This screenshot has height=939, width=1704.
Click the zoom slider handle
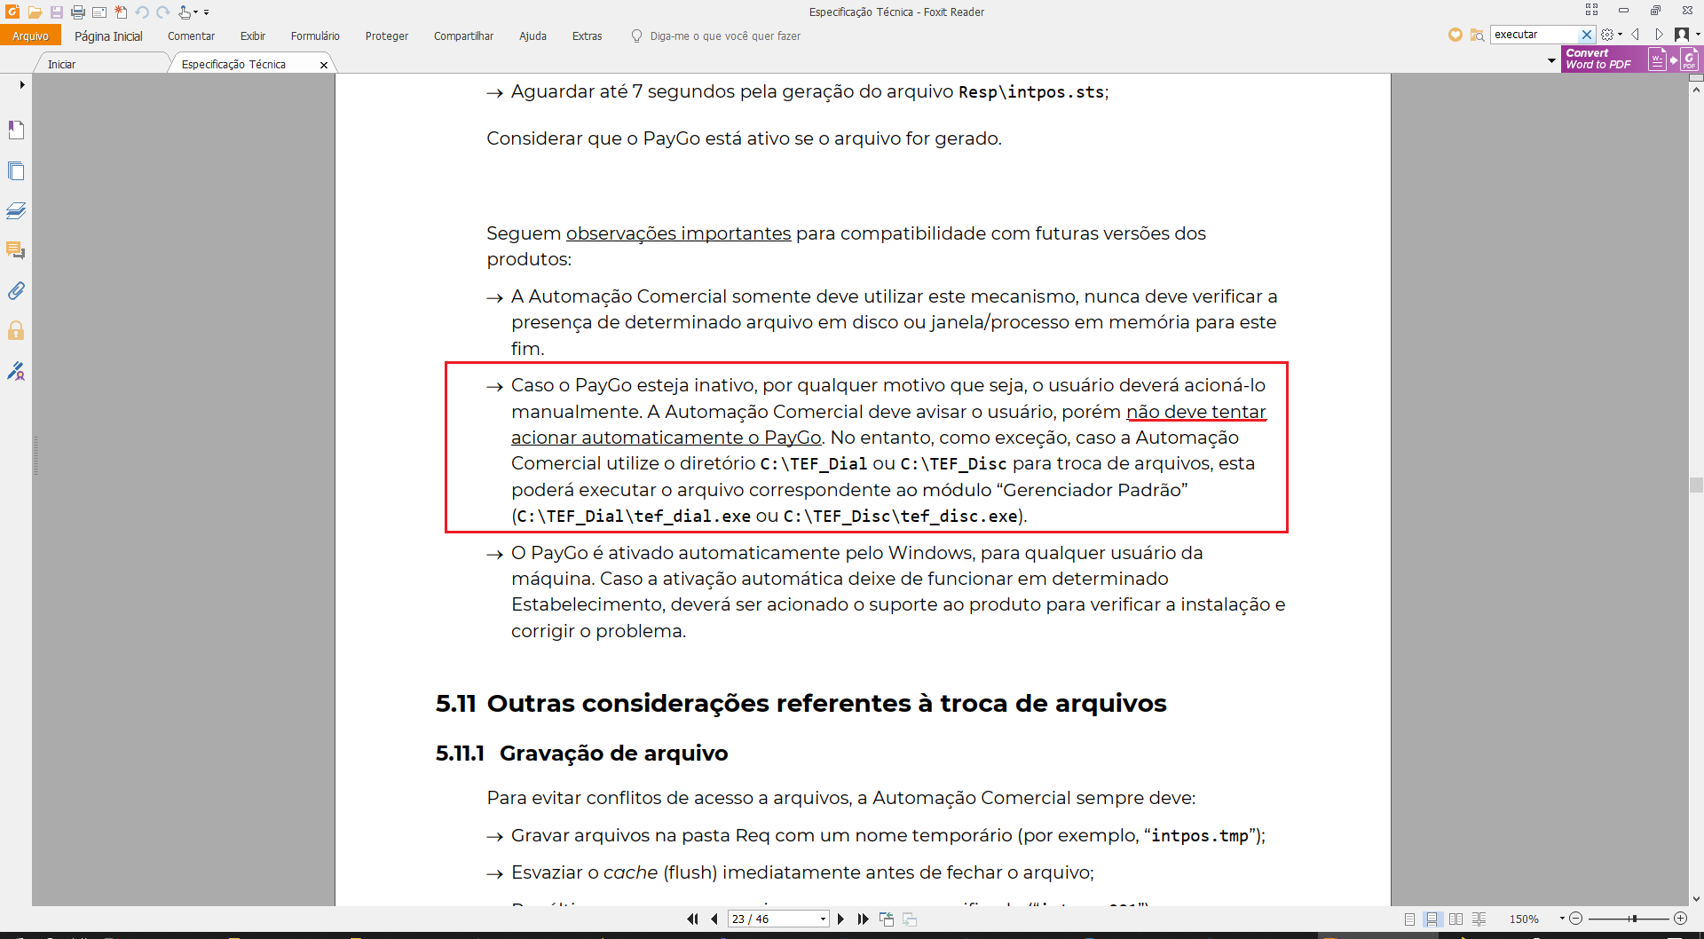tap(1633, 919)
